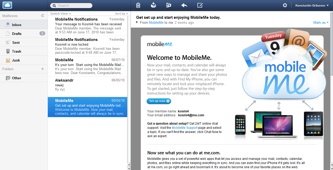333x170 pixels.
Task: Open message 'Kosmi4 is now locked'
Action: pos(87,46)
